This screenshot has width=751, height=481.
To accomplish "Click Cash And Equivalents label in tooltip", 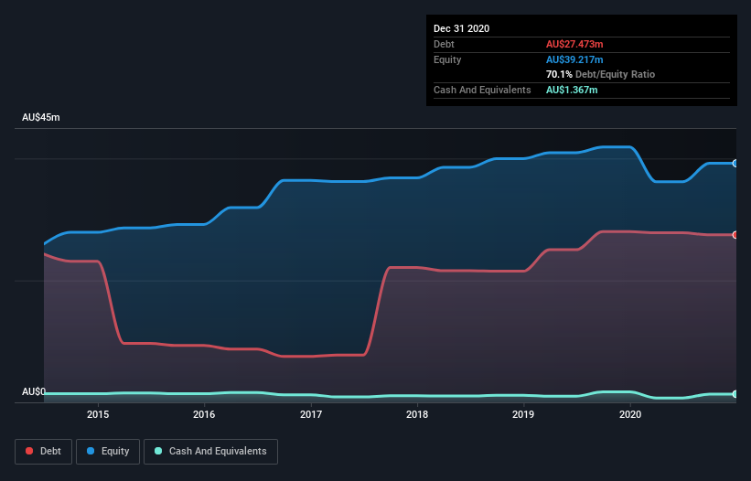I will 482,90.
